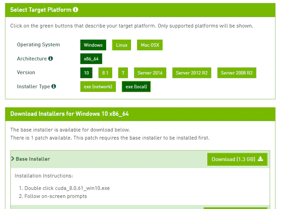Click the Version row label
Image resolution: width=300 pixels, height=209 pixels.
coord(26,72)
